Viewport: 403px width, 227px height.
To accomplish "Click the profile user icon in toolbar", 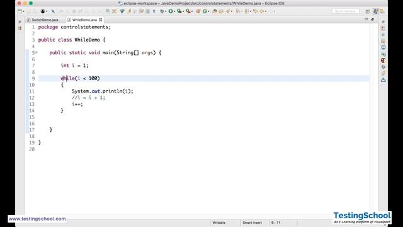I will 43,11.
